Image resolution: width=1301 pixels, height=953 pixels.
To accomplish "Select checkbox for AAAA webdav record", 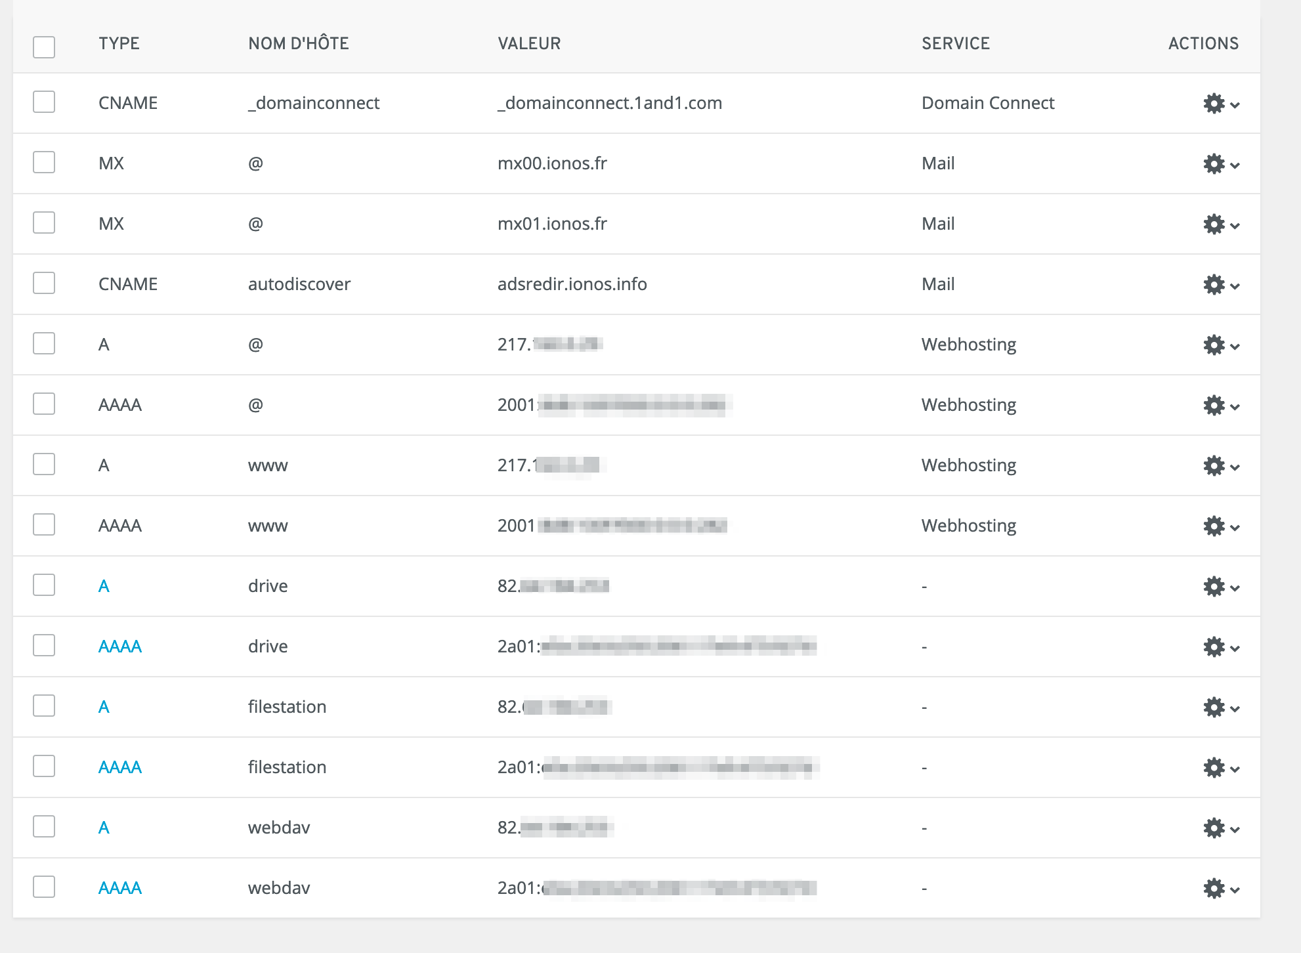I will 44,887.
